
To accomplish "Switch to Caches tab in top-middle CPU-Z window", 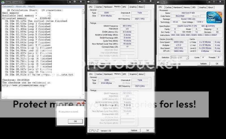I will (99, 7).
